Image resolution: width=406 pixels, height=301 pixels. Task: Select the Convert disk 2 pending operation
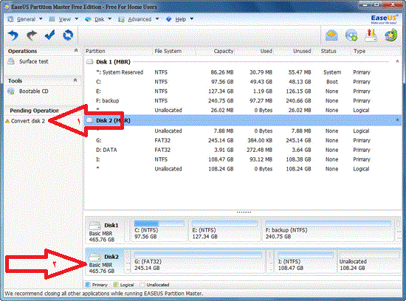coord(28,121)
